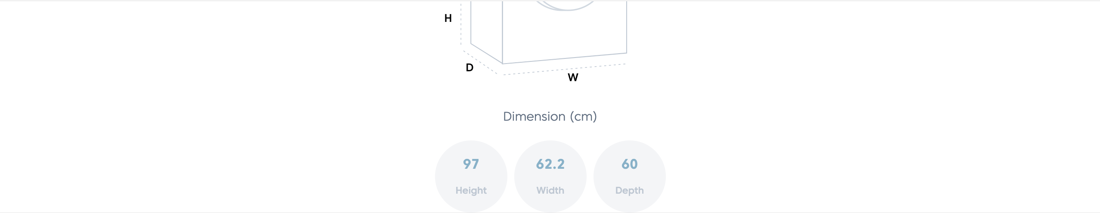
Task: Click the Depth caption text
Action: (x=629, y=190)
